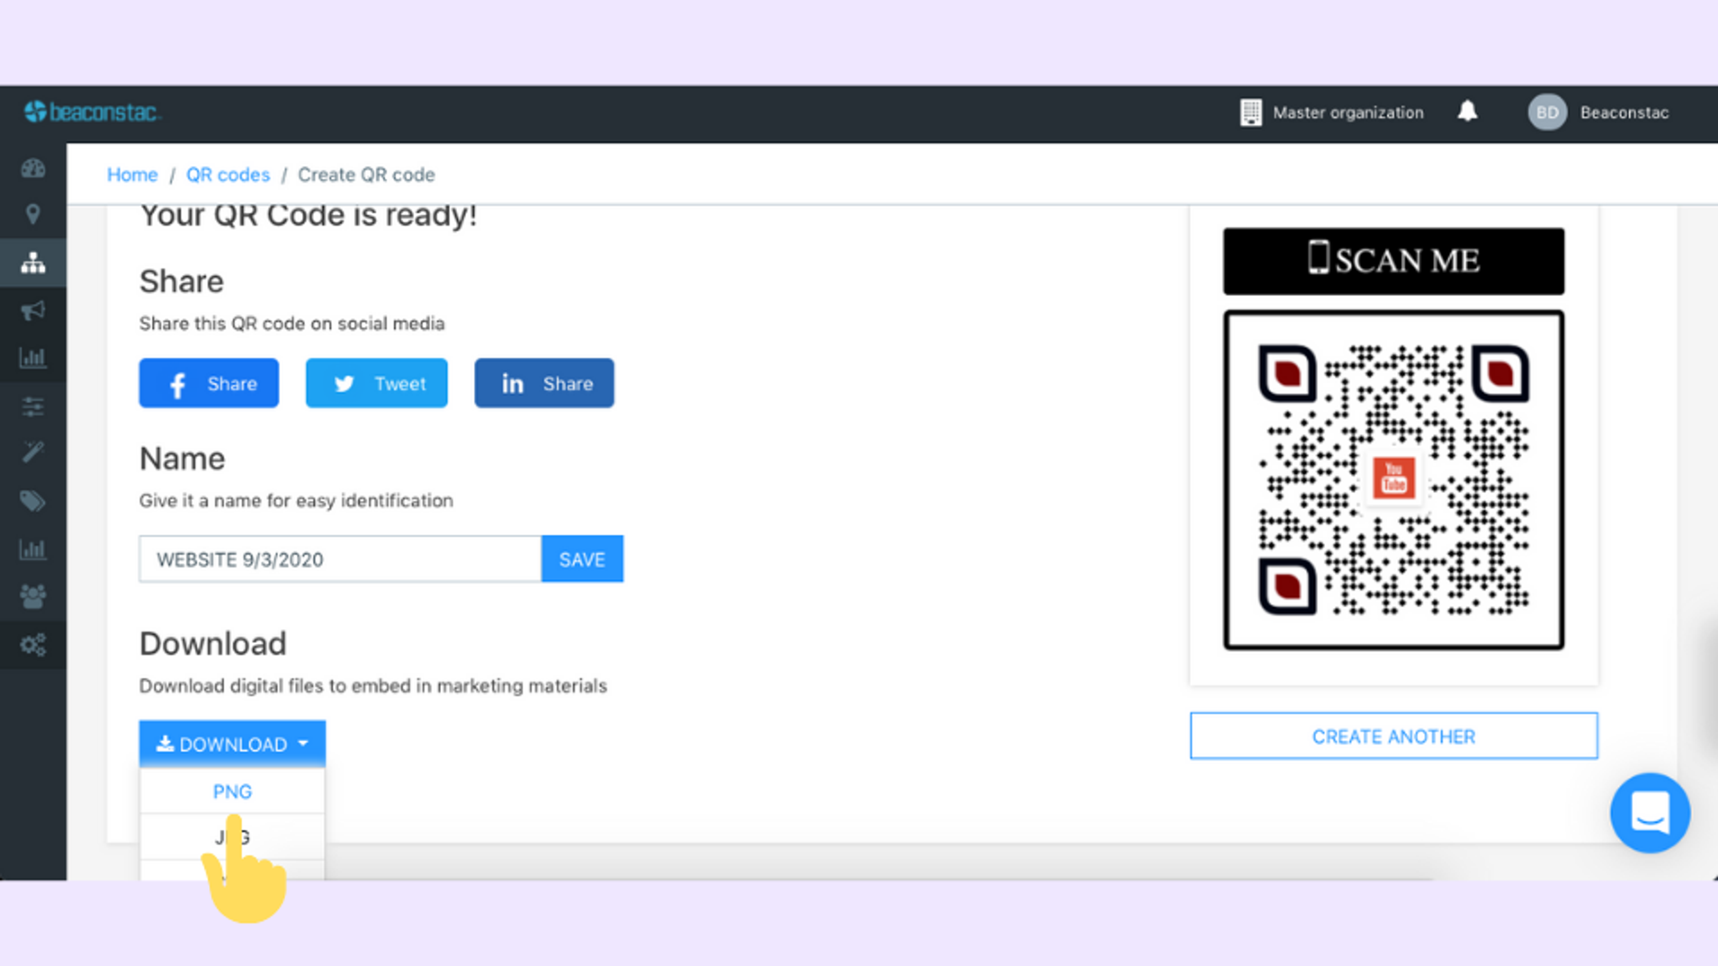Go to the QR codes breadcrumb
This screenshot has width=1718, height=966.
228,175
